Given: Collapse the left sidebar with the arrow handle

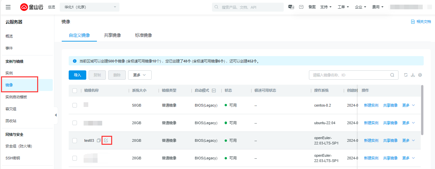Looking at the screenshot, I should (56, 115).
